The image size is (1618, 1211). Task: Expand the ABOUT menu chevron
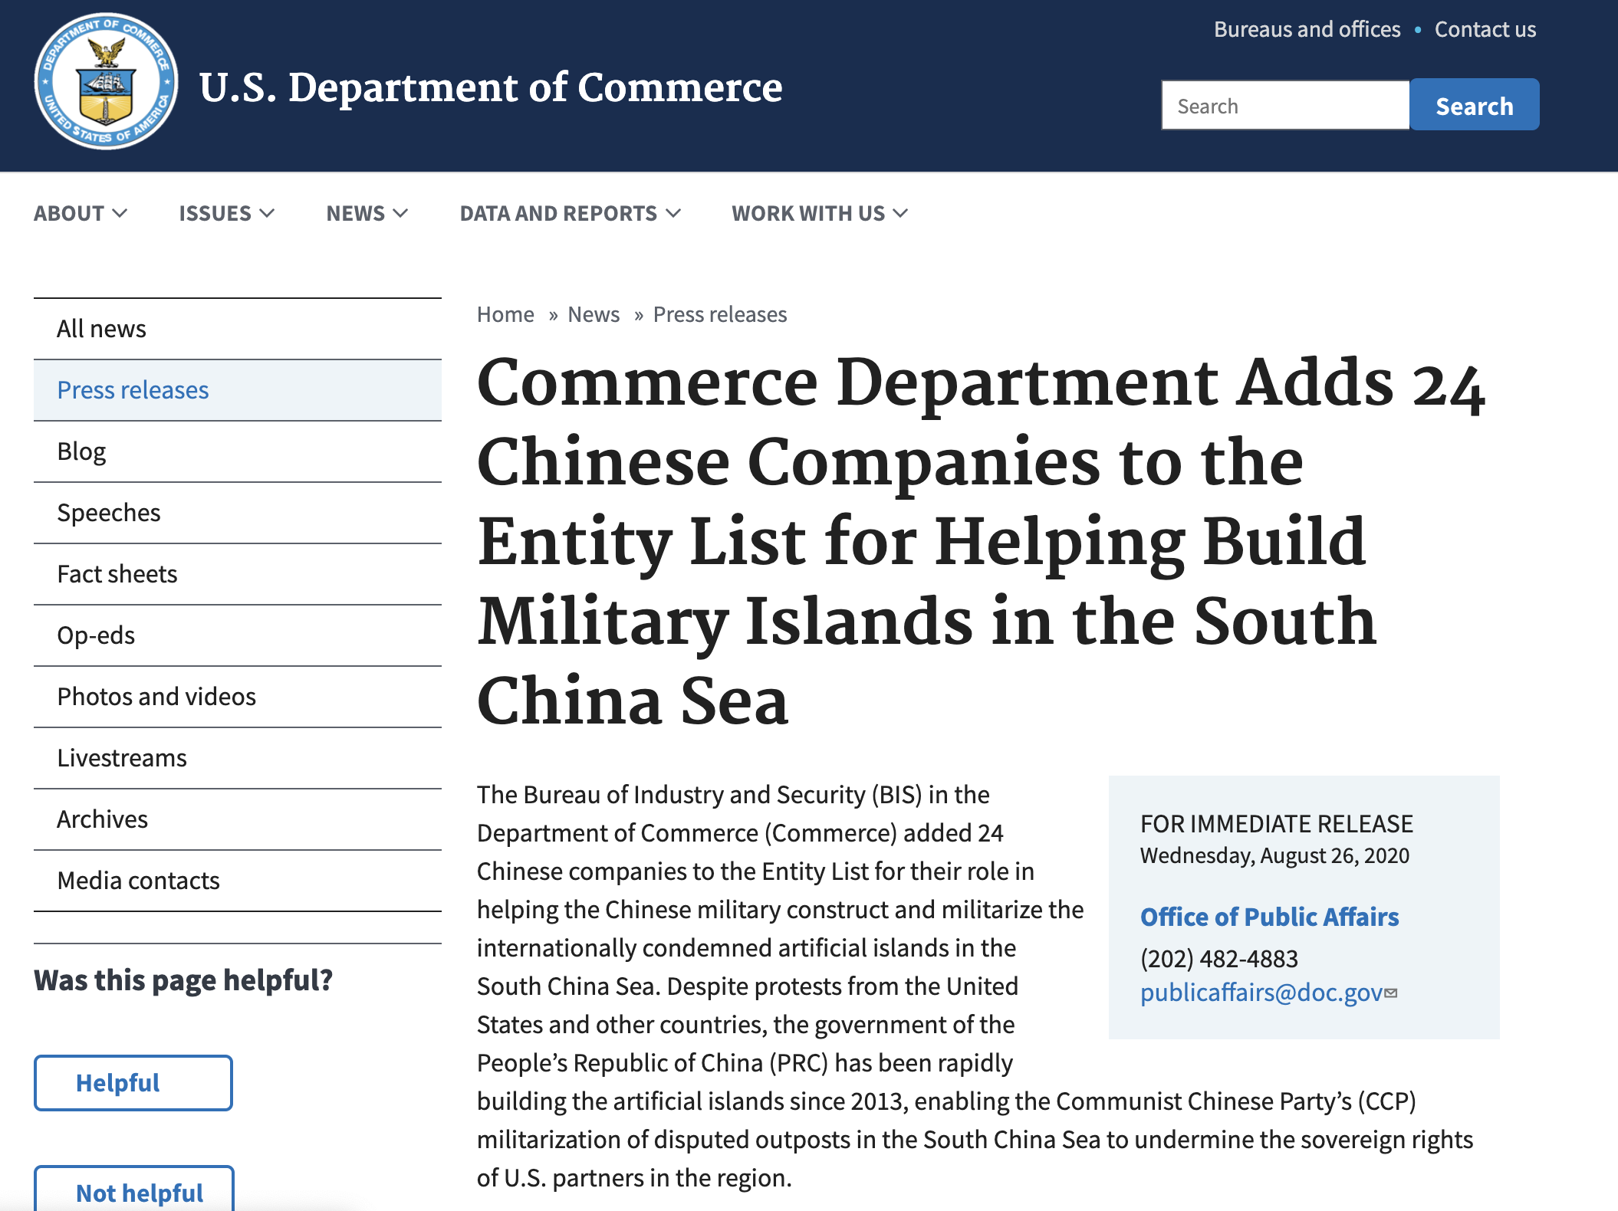click(x=120, y=213)
